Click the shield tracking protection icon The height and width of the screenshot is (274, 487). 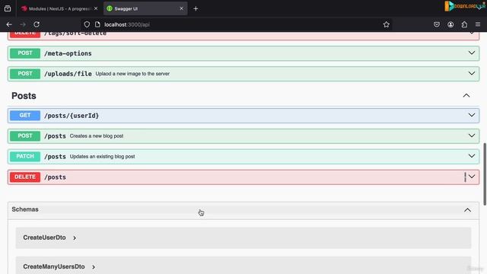tap(87, 24)
